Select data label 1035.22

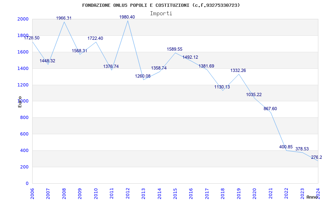tap(254, 95)
